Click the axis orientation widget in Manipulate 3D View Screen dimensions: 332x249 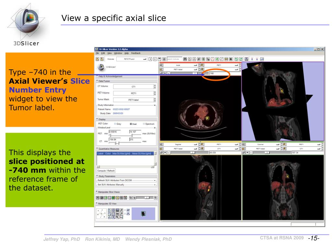[101, 214]
